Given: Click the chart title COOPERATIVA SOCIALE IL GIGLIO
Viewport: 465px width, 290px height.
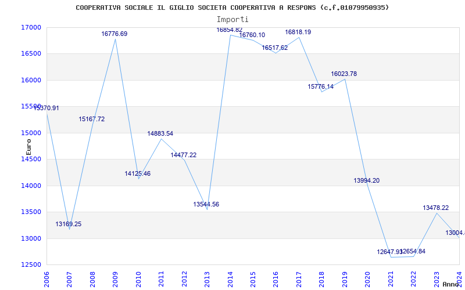Looking at the screenshot, I should click(x=232, y=8).
